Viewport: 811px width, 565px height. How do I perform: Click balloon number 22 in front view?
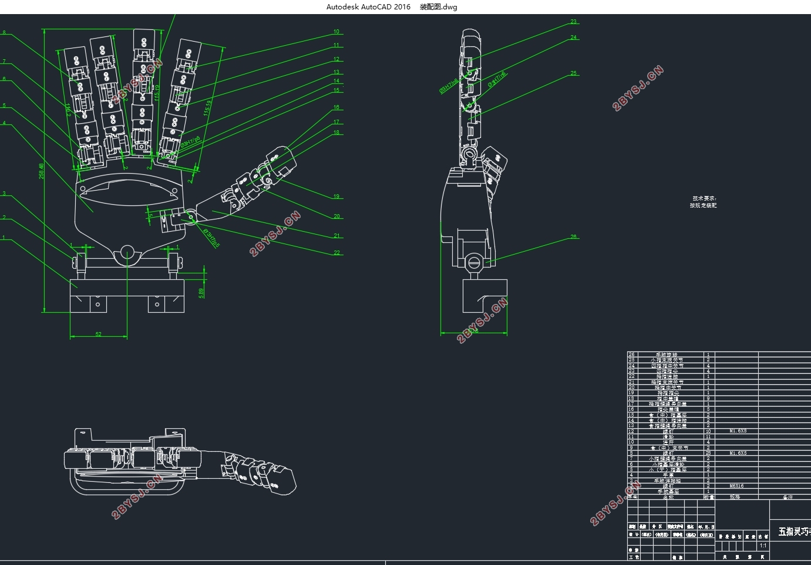336,253
